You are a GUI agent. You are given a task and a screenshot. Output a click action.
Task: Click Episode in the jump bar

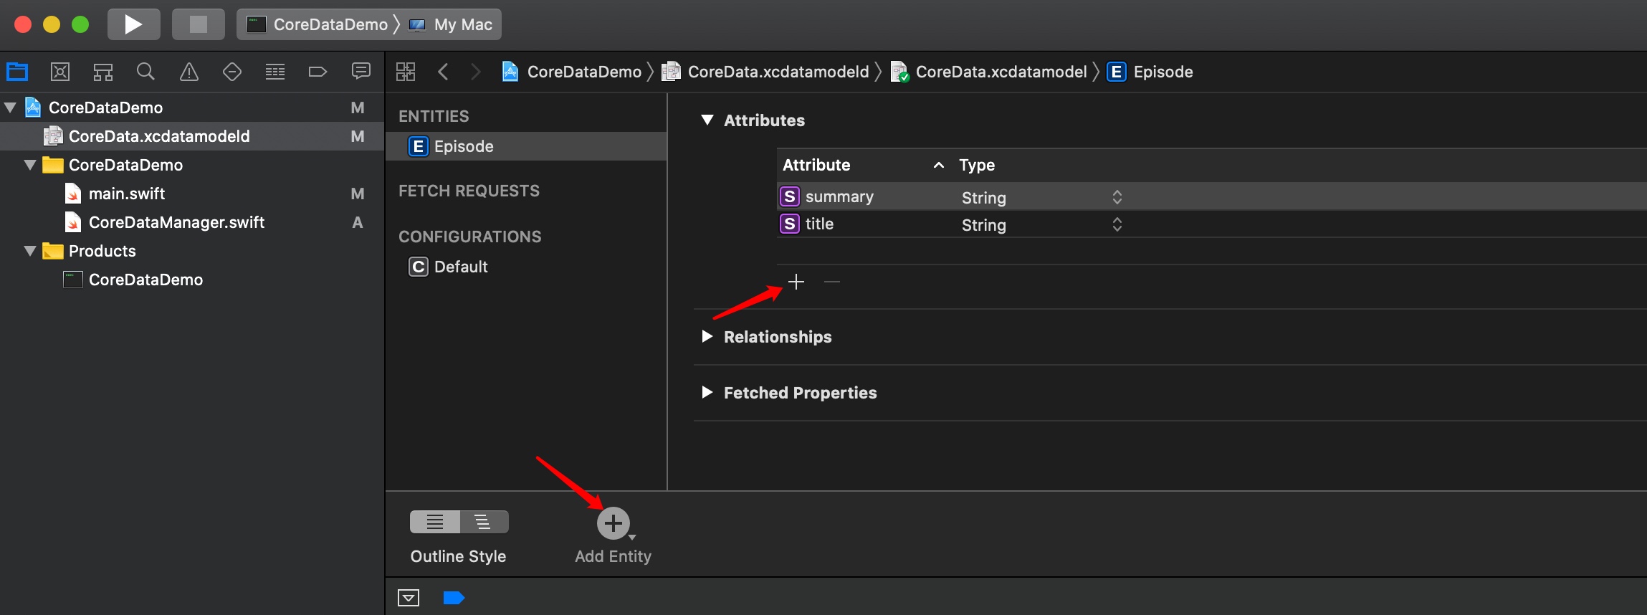[1150, 72]
